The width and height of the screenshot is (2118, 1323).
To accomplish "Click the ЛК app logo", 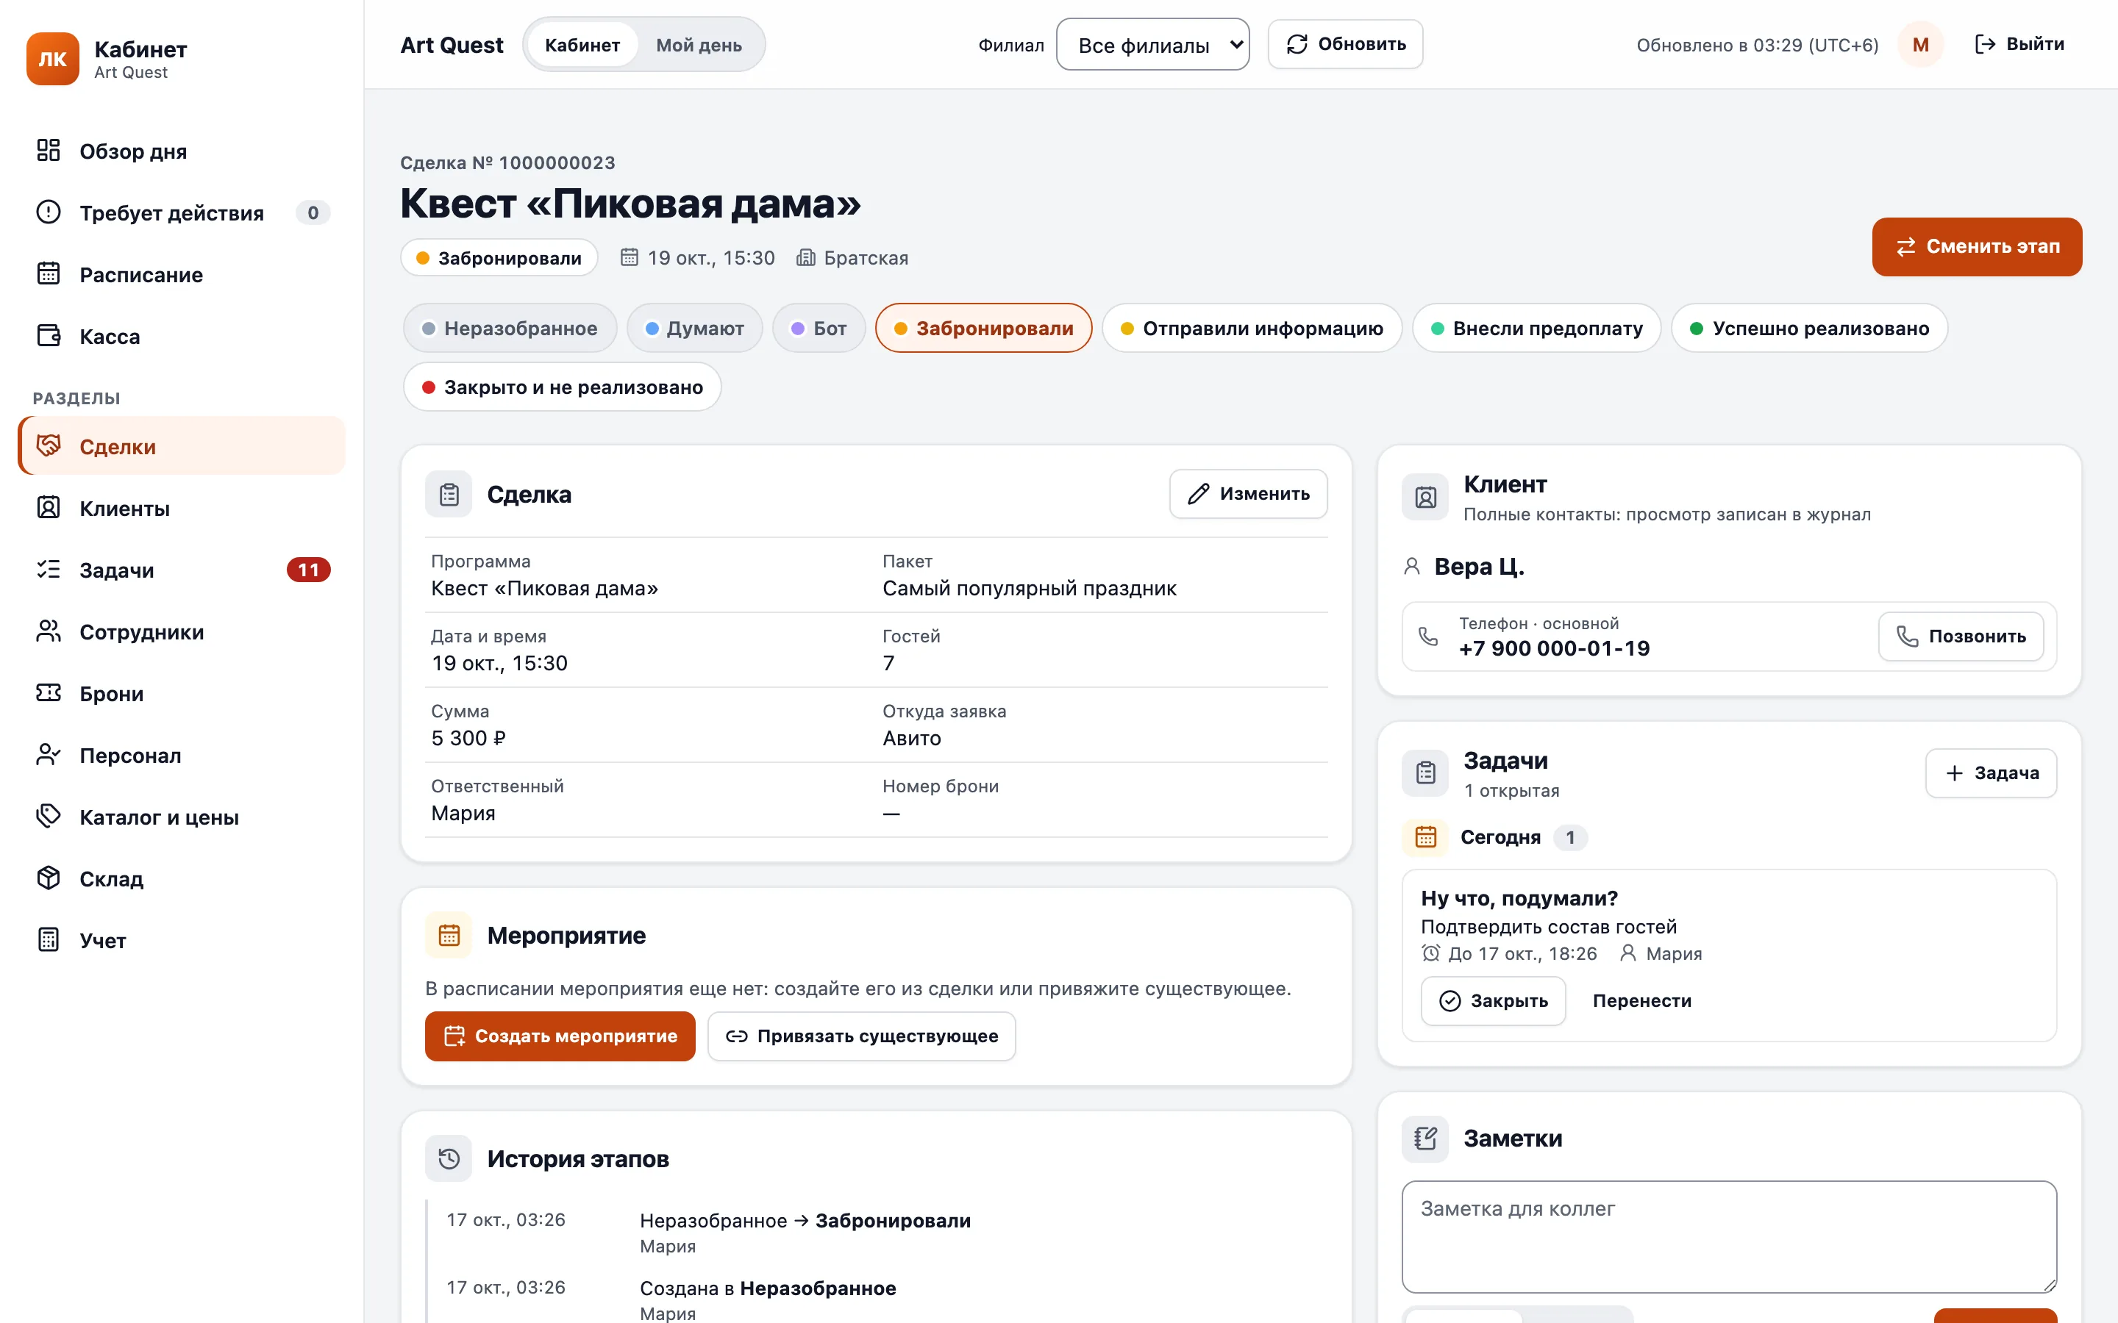I will tap(52, 59).
